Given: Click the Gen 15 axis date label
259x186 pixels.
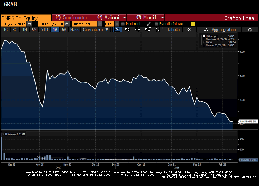Looking at the screenshot, I should tap(141, 165).
